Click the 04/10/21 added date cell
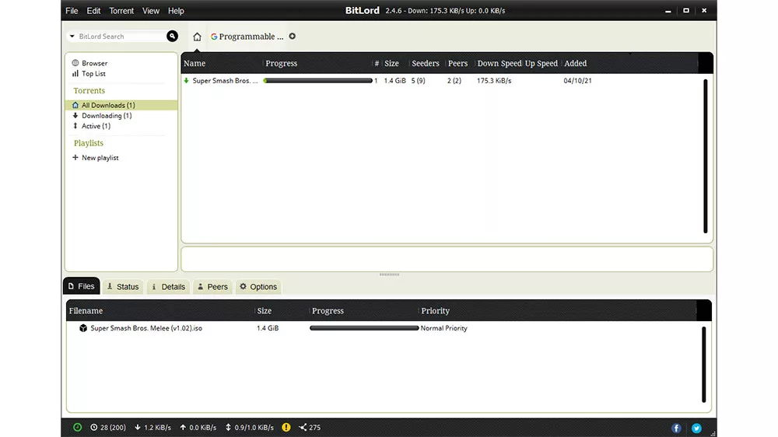778x437 pixels. pyautogui.click(x=577, y=80)
